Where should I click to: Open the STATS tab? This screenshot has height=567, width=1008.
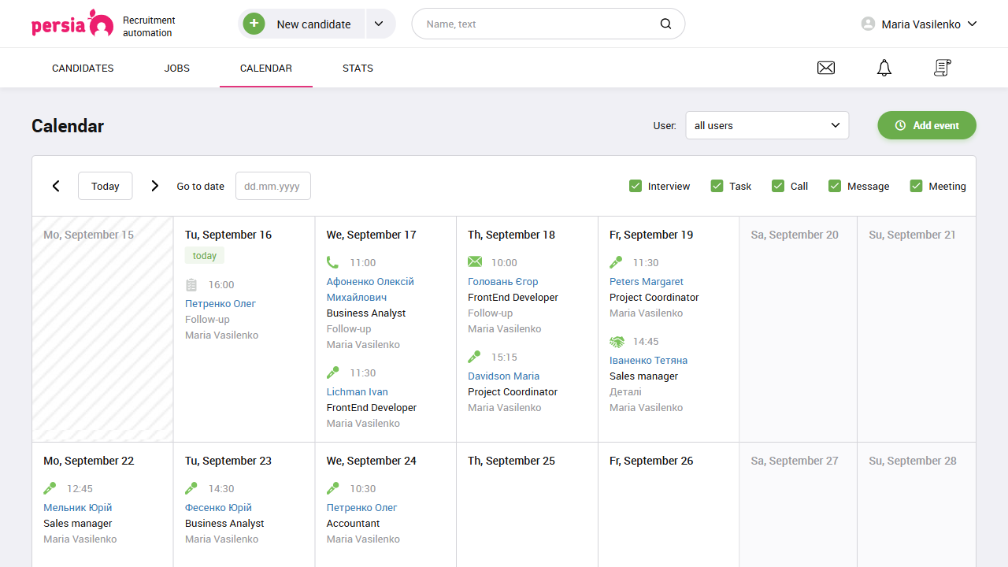point(358,68)
